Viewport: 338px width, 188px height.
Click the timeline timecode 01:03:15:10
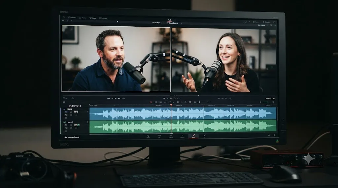pyautogui.click(x=75, y=106)
